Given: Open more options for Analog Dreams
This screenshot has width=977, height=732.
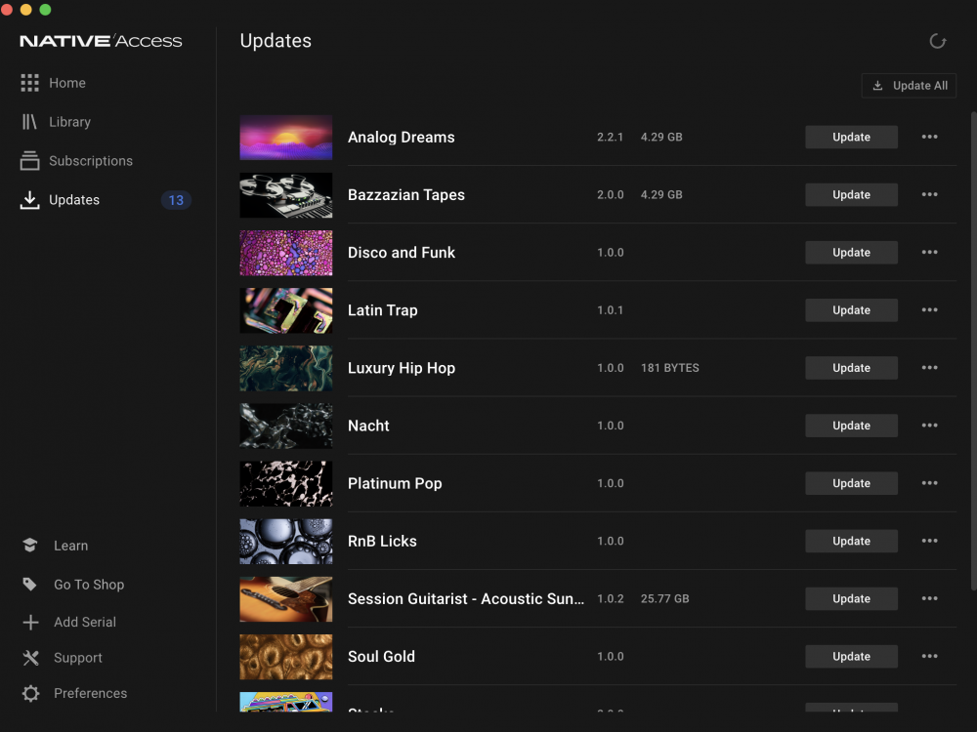Looking at the screenshot, I should coord(930,137).
